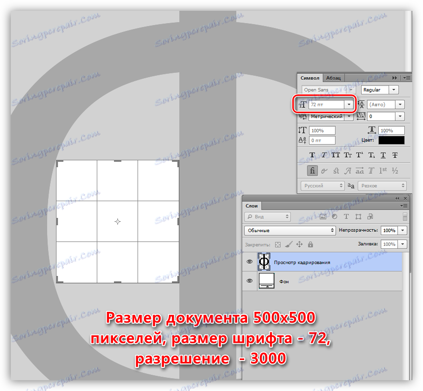Toggle the layer filtering switch
Viewport: 423px width, 391px height.
point(405,216)
